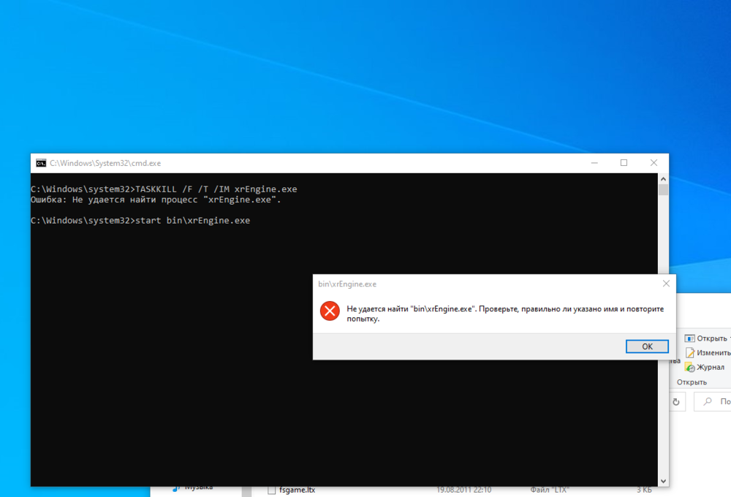Click the Файл "LTX" type cell
731x497 pixels.
pyautogui.click(x=549, y=490)
